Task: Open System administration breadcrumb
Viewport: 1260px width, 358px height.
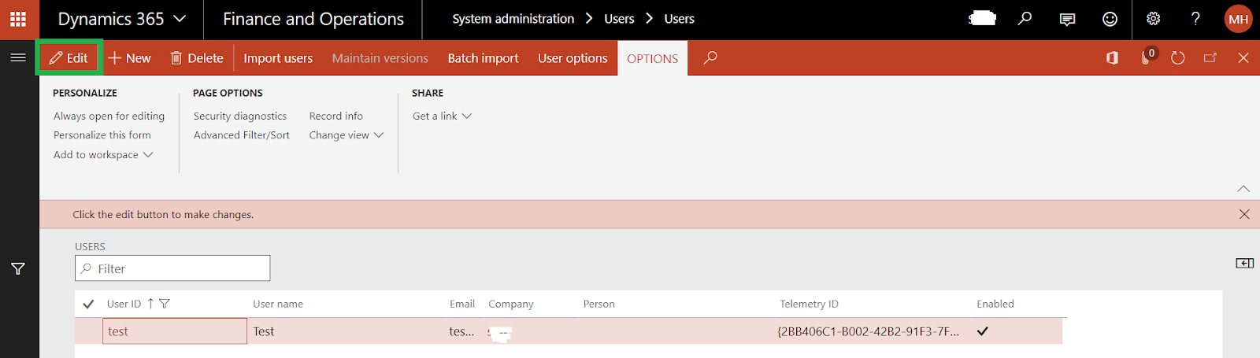Action: (513, 19)
